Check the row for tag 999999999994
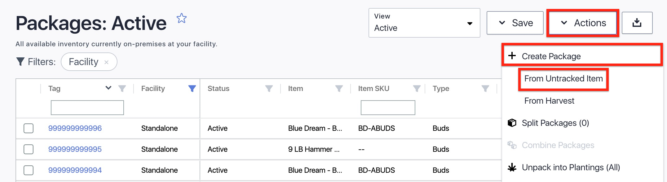The image size is (667, 182). [29, 170]
